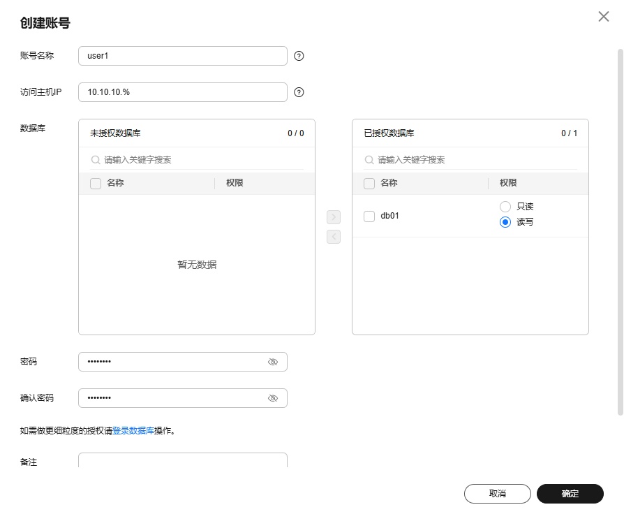The image size is (624, 521).
Task: Click the search icon in 未授权数据库 panel
Action: click(x=96, y=160)
